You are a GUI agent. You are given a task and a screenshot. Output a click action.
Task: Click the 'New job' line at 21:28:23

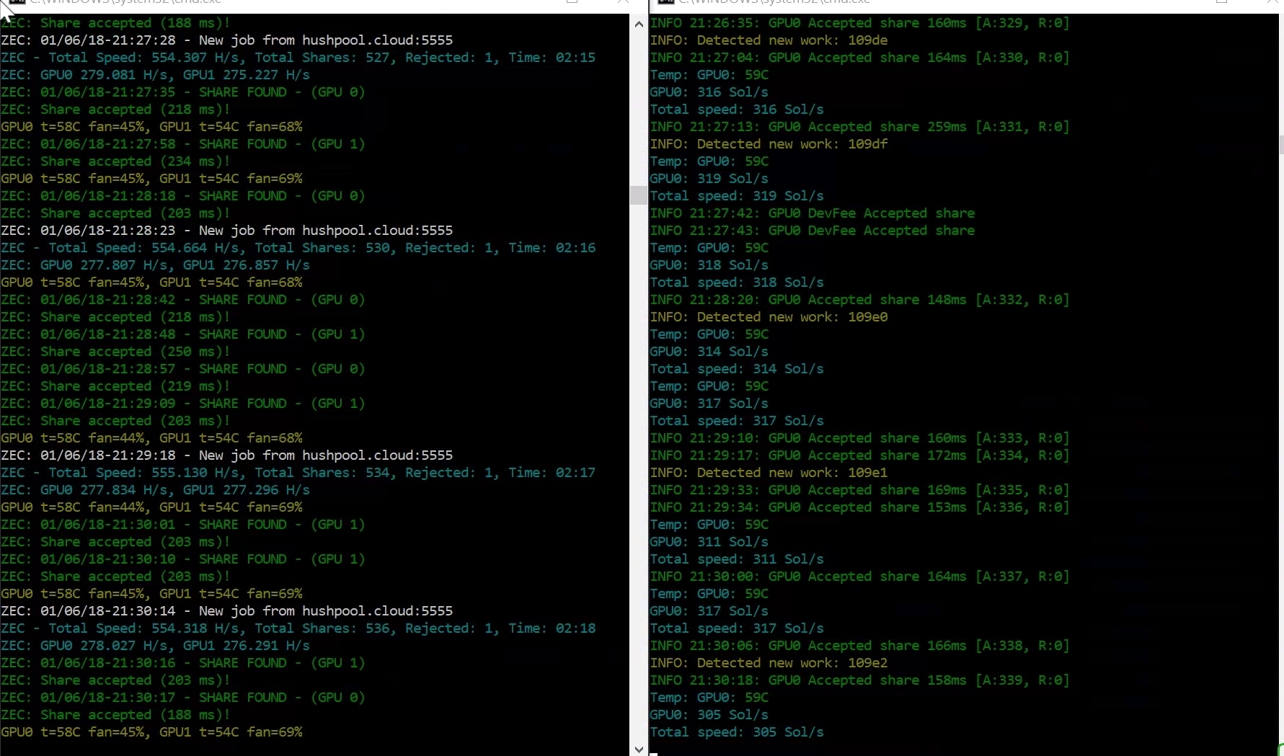227,231
